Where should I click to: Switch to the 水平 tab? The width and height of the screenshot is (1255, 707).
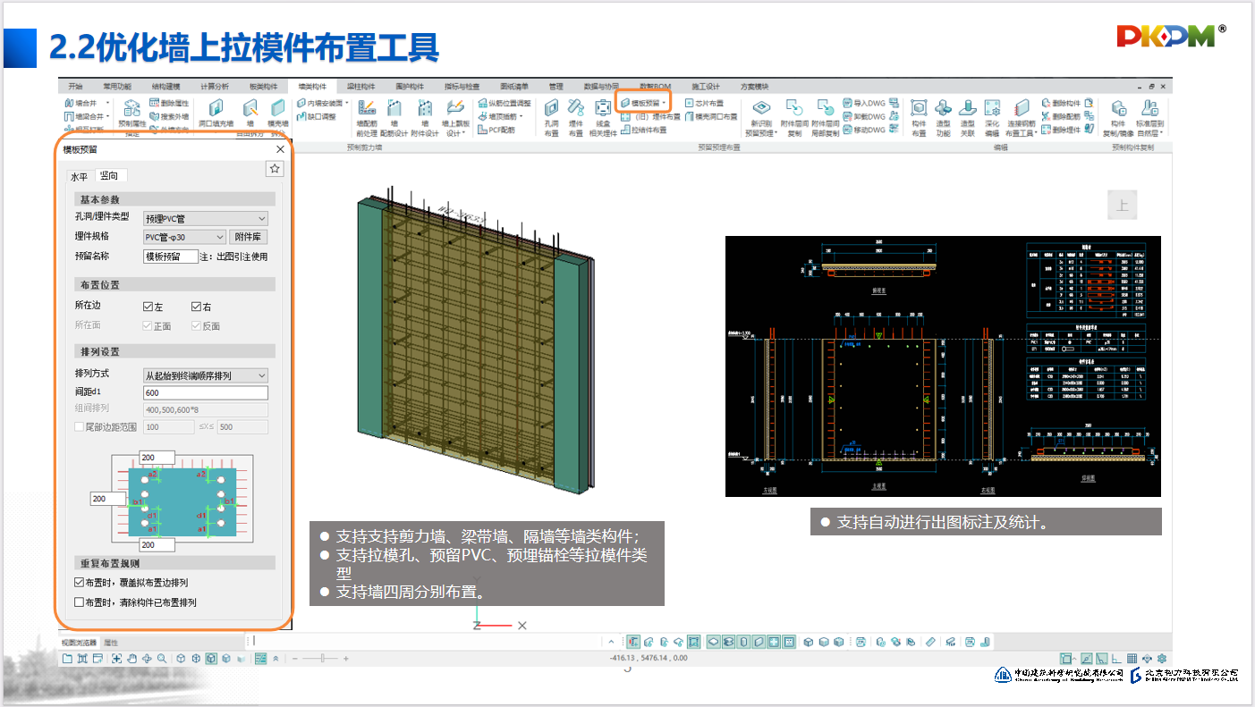click(x=80, y=176)
